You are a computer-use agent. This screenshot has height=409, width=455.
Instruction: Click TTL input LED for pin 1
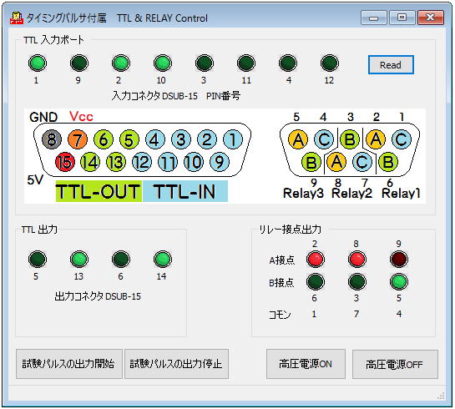point(38,63)
